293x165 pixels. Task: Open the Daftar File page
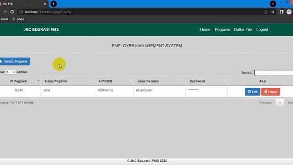pyautogui.click(x=243, y=29)
